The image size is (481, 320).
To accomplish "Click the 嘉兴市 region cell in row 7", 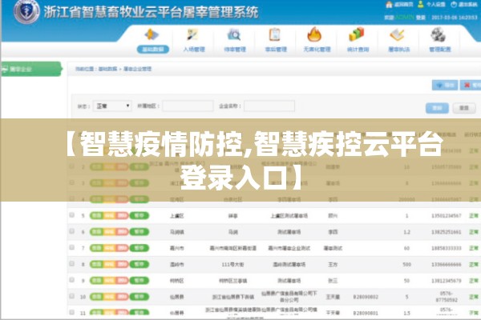I will pos(177,248).
